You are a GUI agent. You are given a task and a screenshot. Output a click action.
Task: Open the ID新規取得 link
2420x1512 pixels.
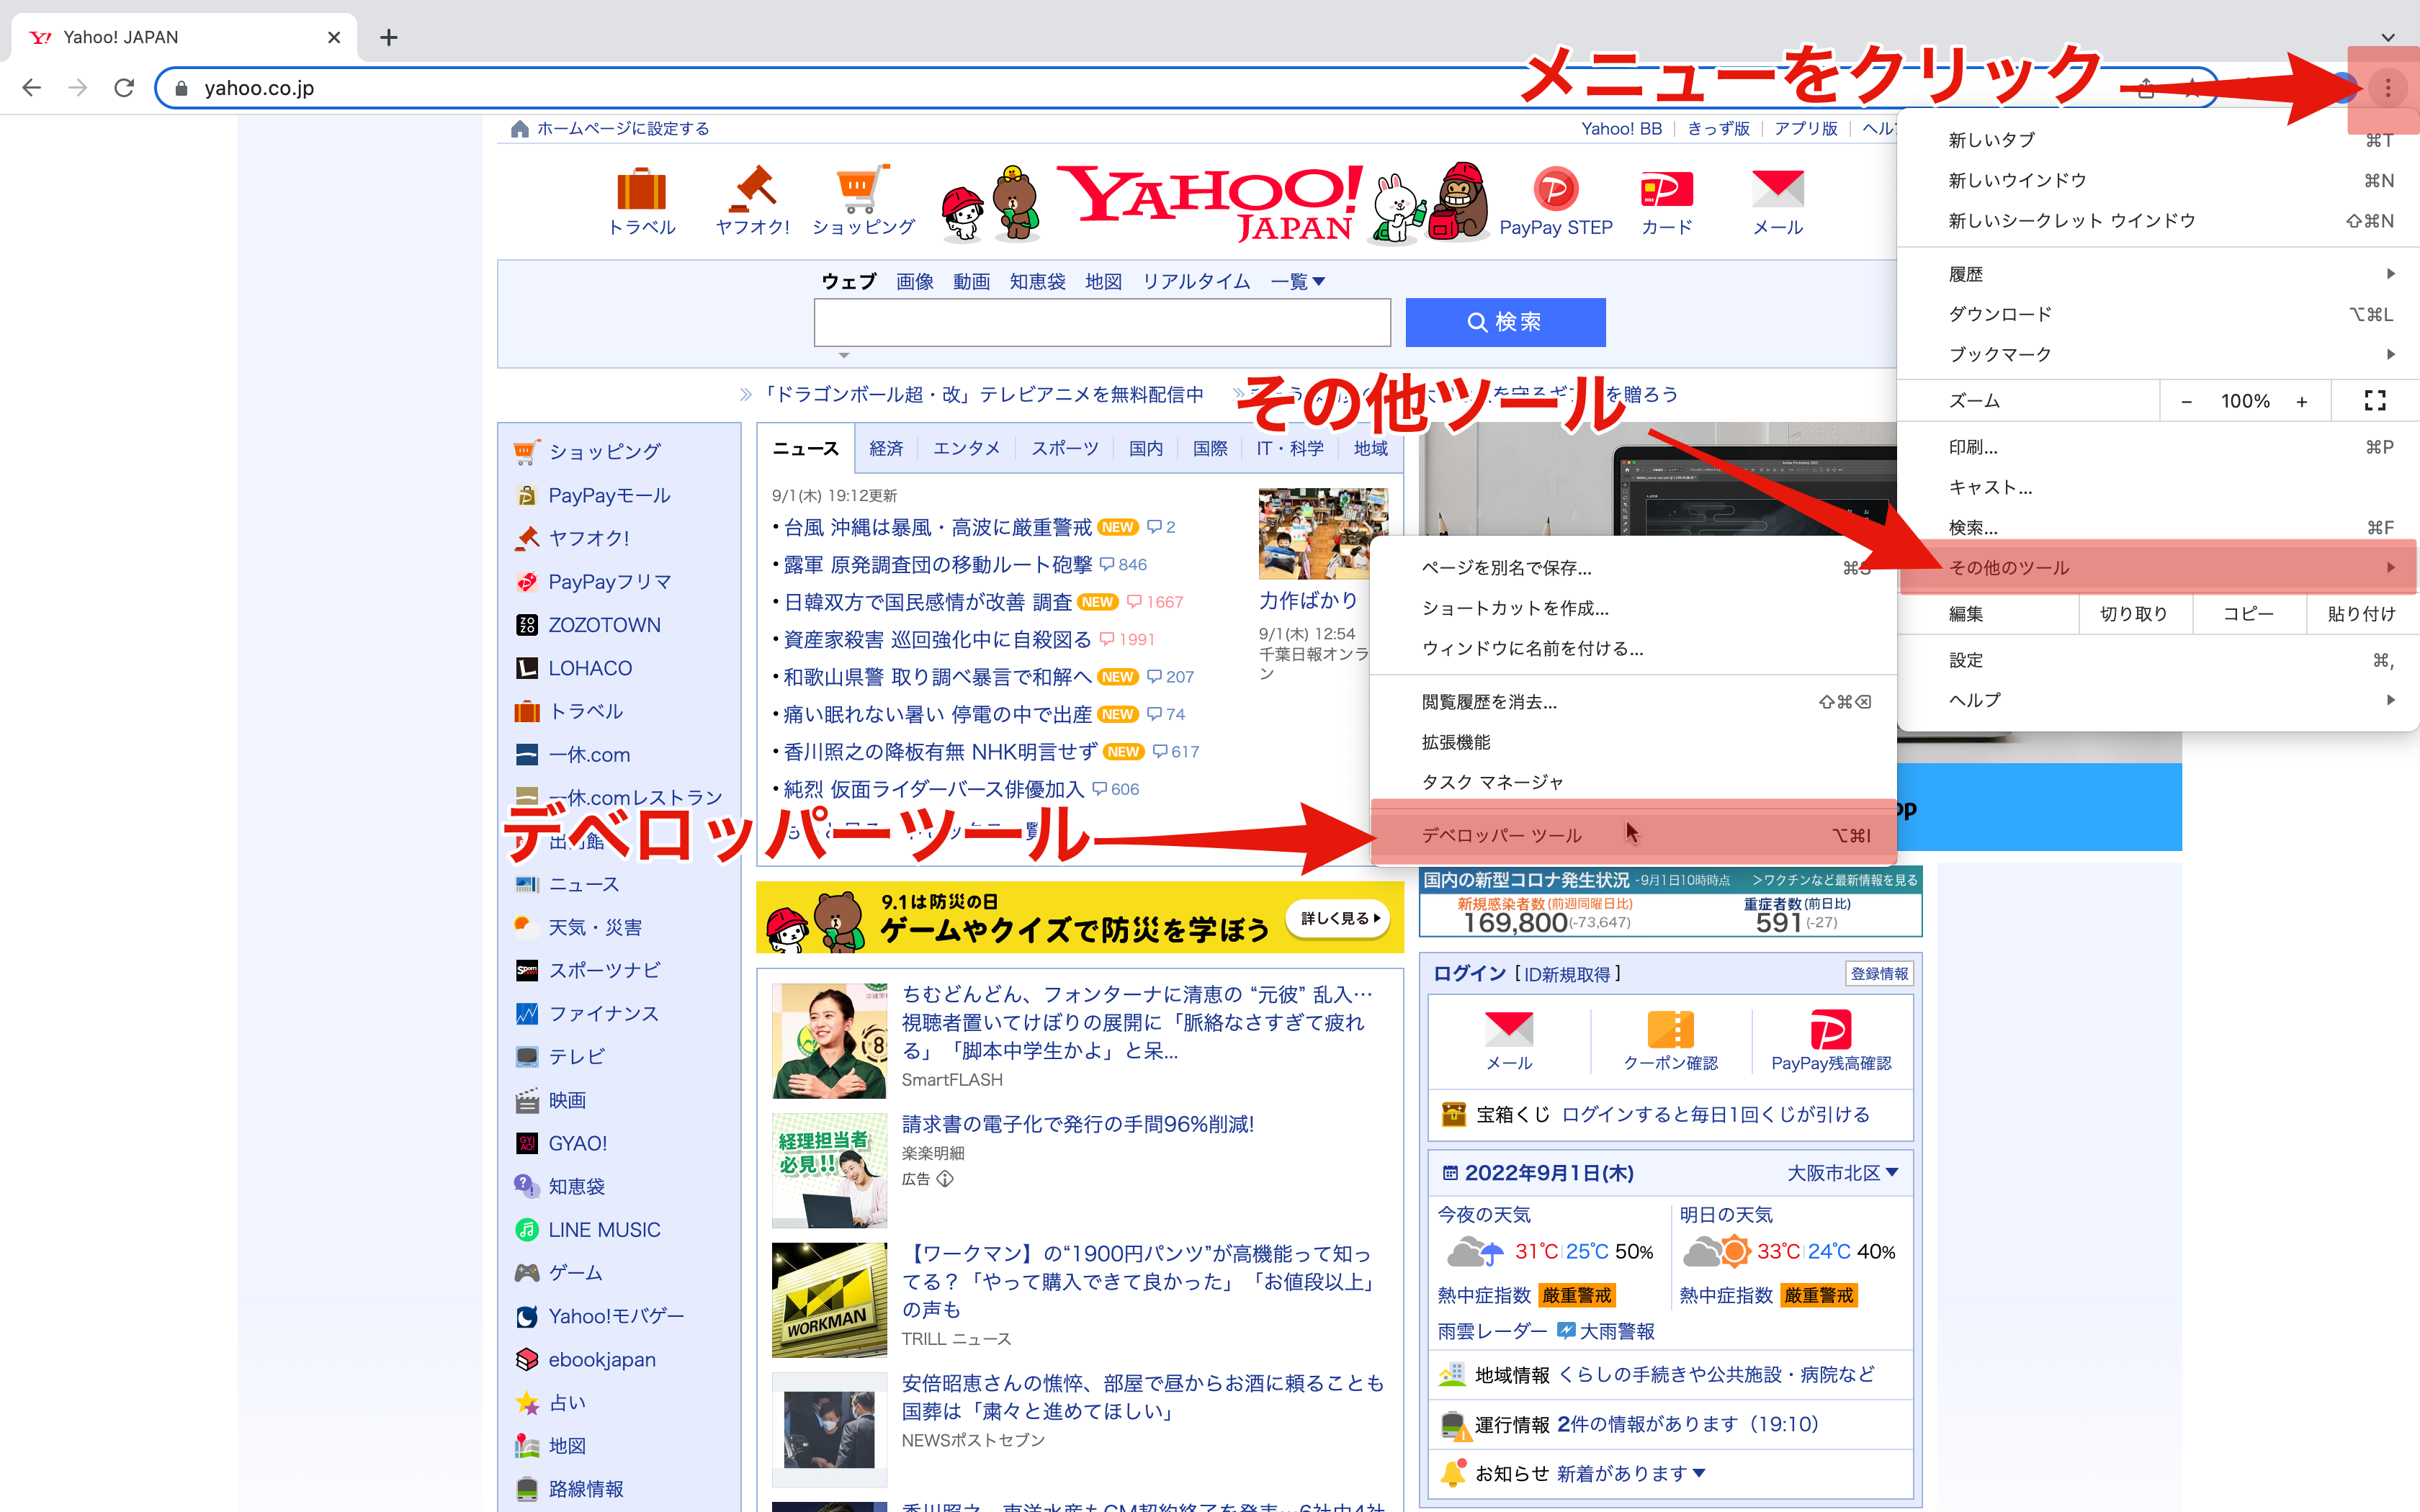1567,974
